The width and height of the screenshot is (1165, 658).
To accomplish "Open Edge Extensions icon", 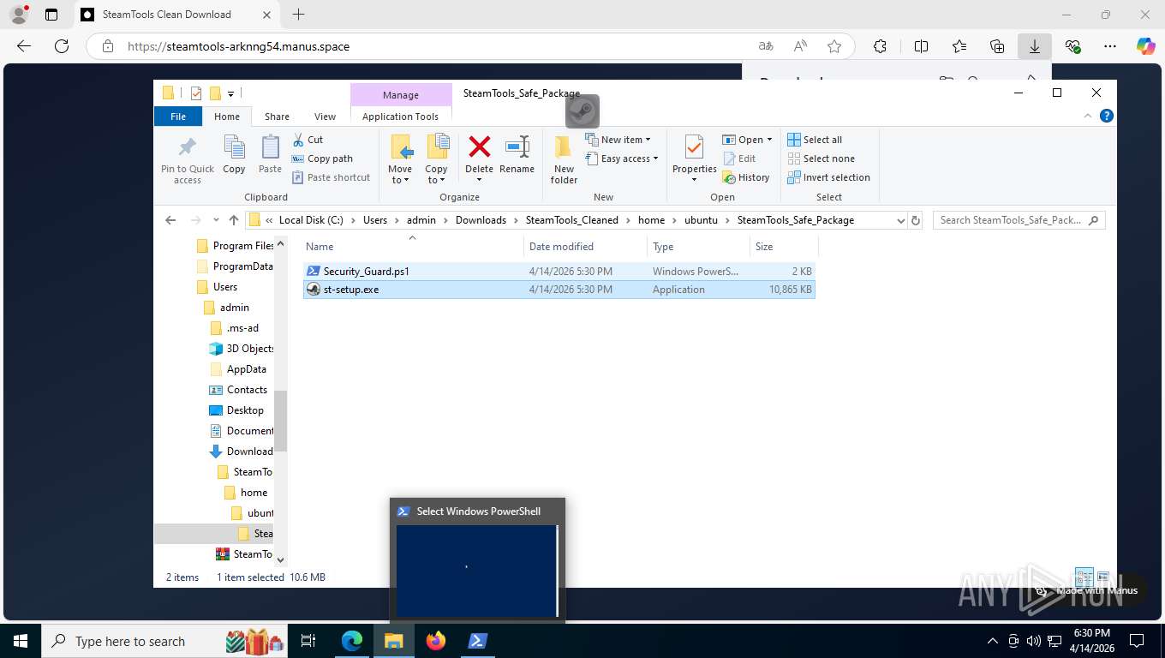I will pos(880,46).
